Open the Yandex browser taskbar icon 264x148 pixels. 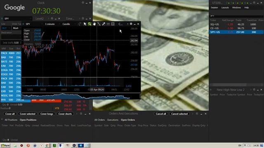coord(41,146)
